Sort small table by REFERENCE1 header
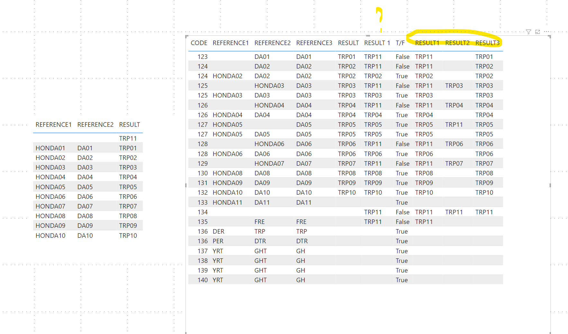The image size is (568, 334). [53, 125]
